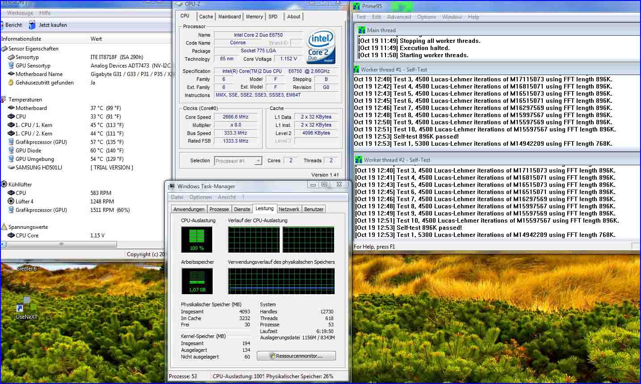Open Dienste tab in Task-Manager
Screen dimensions: 641x384
point(242,209)
